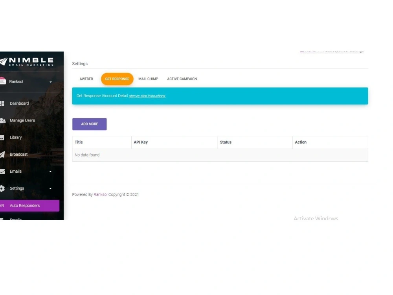Image resolution: width=393 pixels, height=295 pixels.
Task: Expand the Ranksol account dropdown arrow
Action: pyautogui.click(x=51, y=82)
